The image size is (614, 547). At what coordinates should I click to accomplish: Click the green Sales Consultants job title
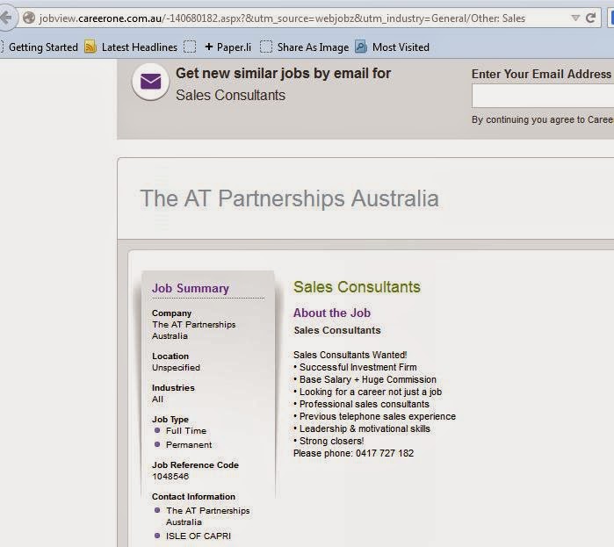357,287
